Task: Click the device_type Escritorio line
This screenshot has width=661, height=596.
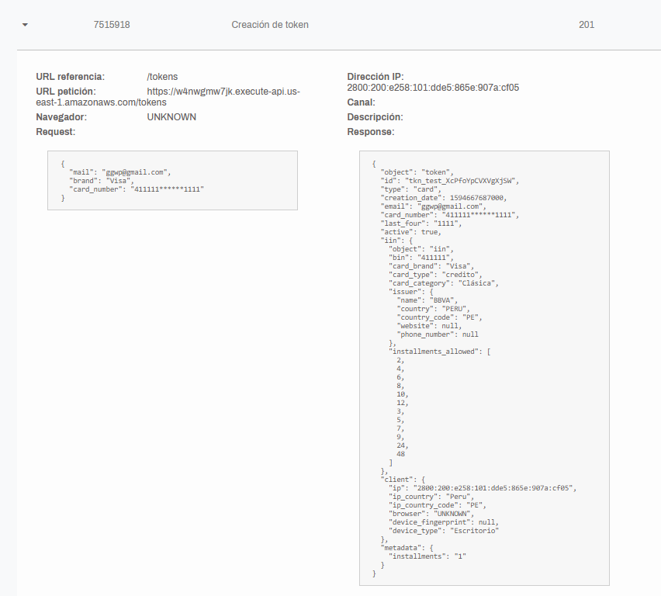Action: pyautogui.click(x=444, y=531)
